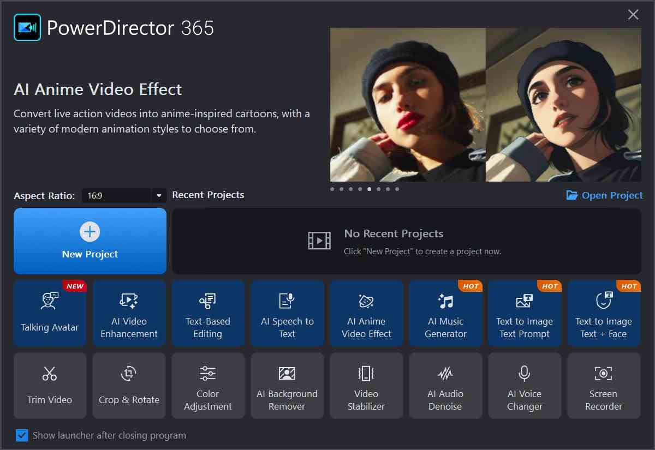Image resolution: width=655 pixels, height=450 pixels.
Task: Select the Trim Video tool
Action: (x=50, y=386)
